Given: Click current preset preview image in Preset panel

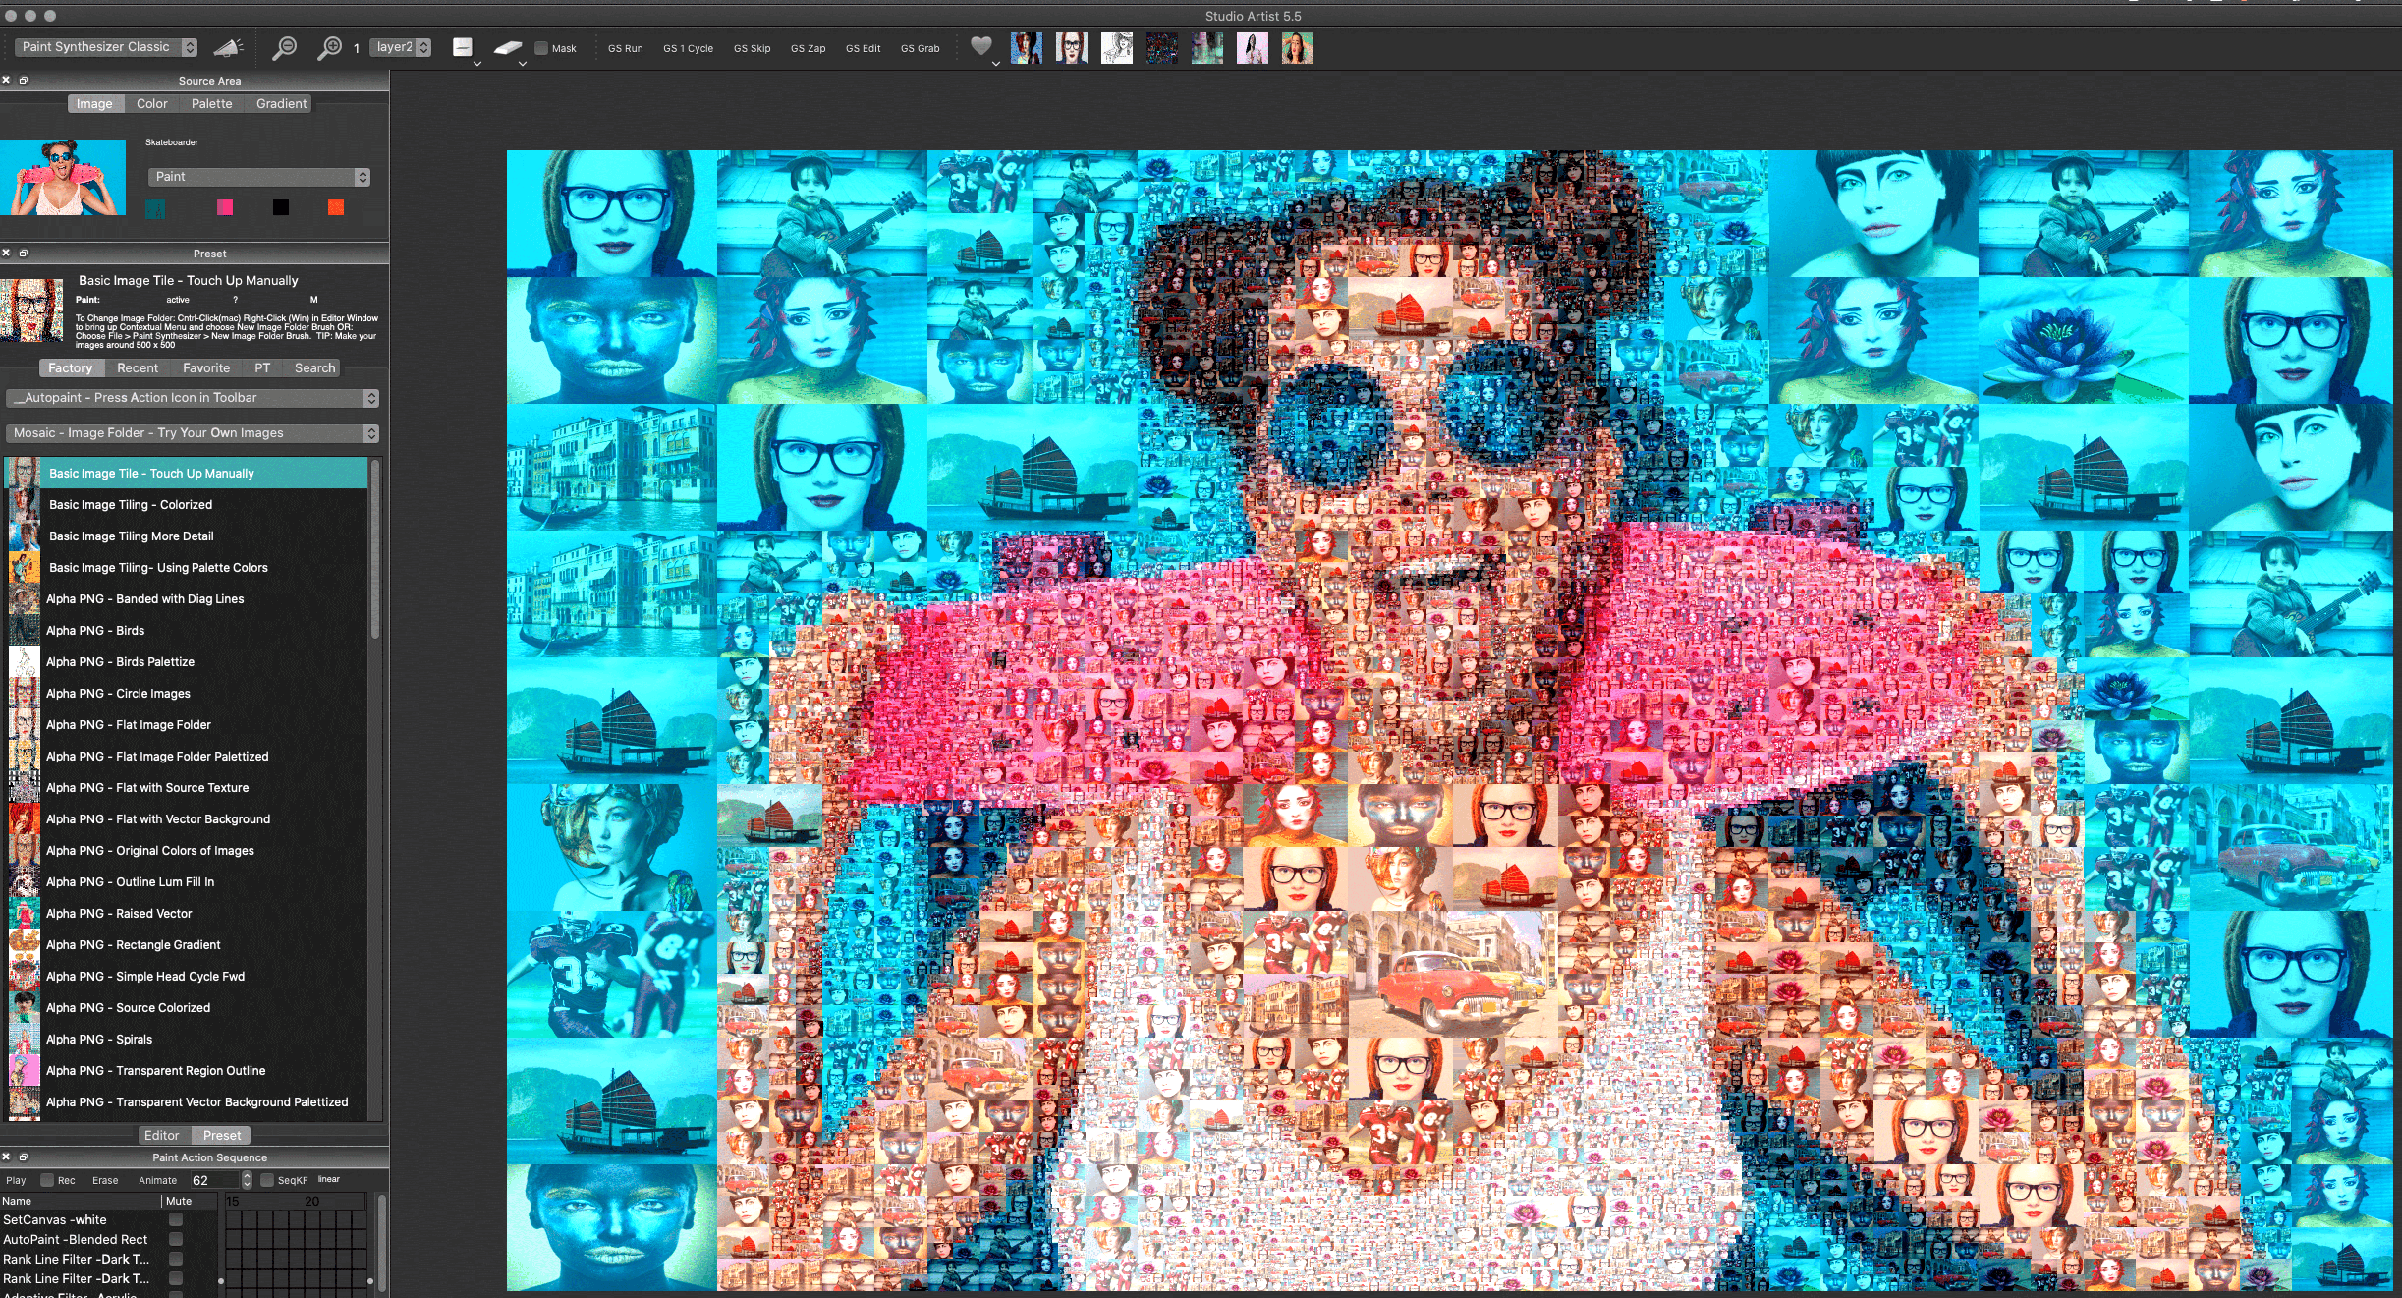Looking at the screenshot, I should point(32,310).
